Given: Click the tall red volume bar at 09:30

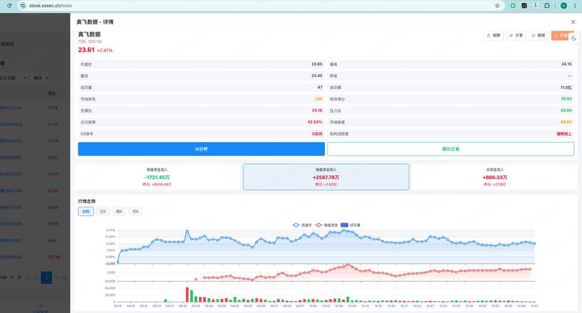Looking at the screenshot, I should coord(187,294).
